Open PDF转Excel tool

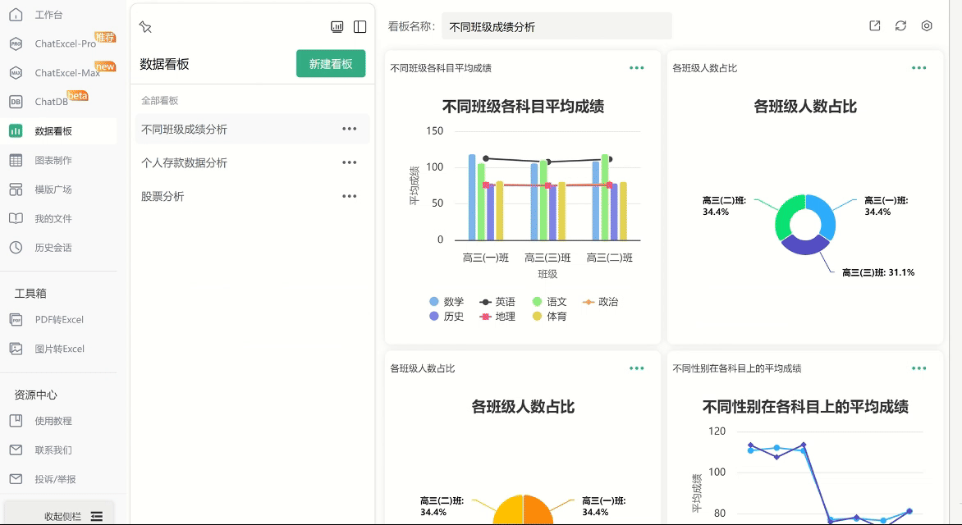tap(58, 320)
